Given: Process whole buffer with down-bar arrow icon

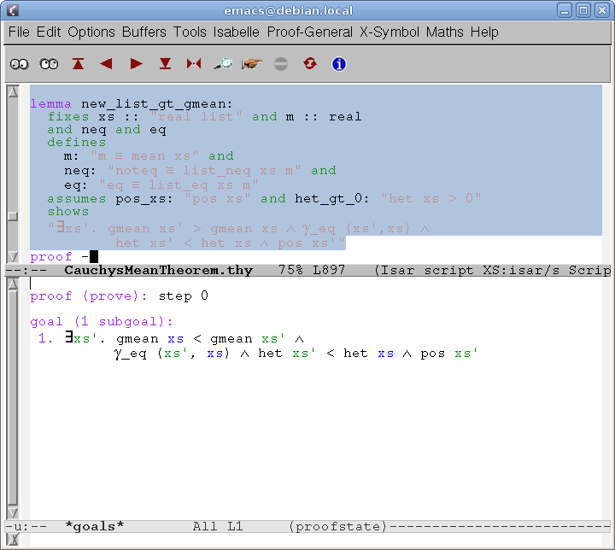Looking at the screenshot, I should [165, 64].
